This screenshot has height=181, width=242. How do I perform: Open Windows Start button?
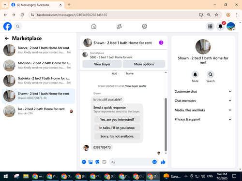tap(6, 176)
